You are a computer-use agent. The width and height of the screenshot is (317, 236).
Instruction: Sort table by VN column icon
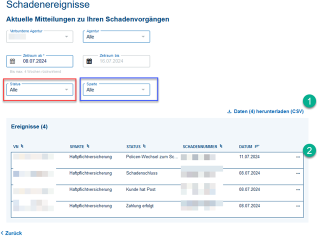tap(22, 146)
